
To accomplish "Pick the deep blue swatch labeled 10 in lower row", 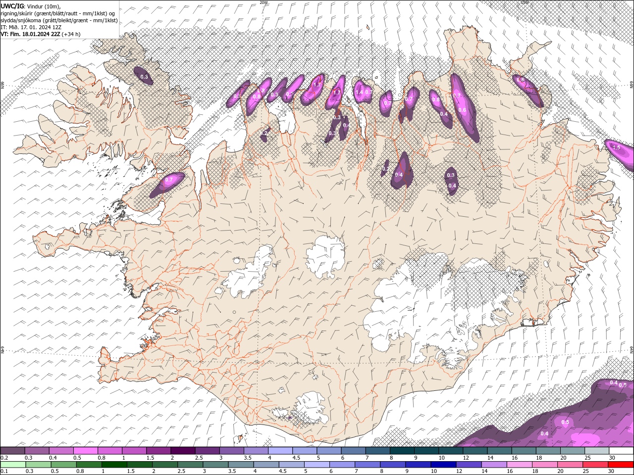I will [x=443, y=465].
